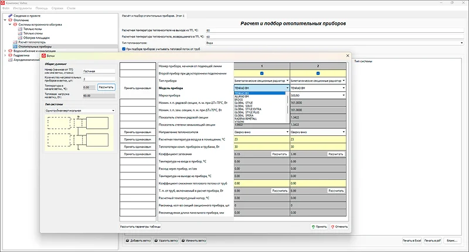This screenshot has height=252, width=469.
Task: Open Направление теплоносителя dropdown column 1
Action: click(261, 132)
